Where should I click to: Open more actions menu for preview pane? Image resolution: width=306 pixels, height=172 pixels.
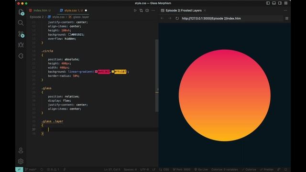[x=285, y=11]
